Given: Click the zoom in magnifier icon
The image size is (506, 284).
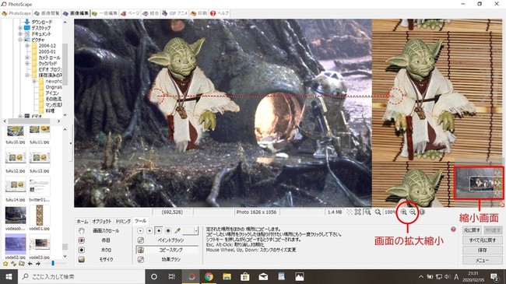Looking at the screenshot, I should 404,212.
